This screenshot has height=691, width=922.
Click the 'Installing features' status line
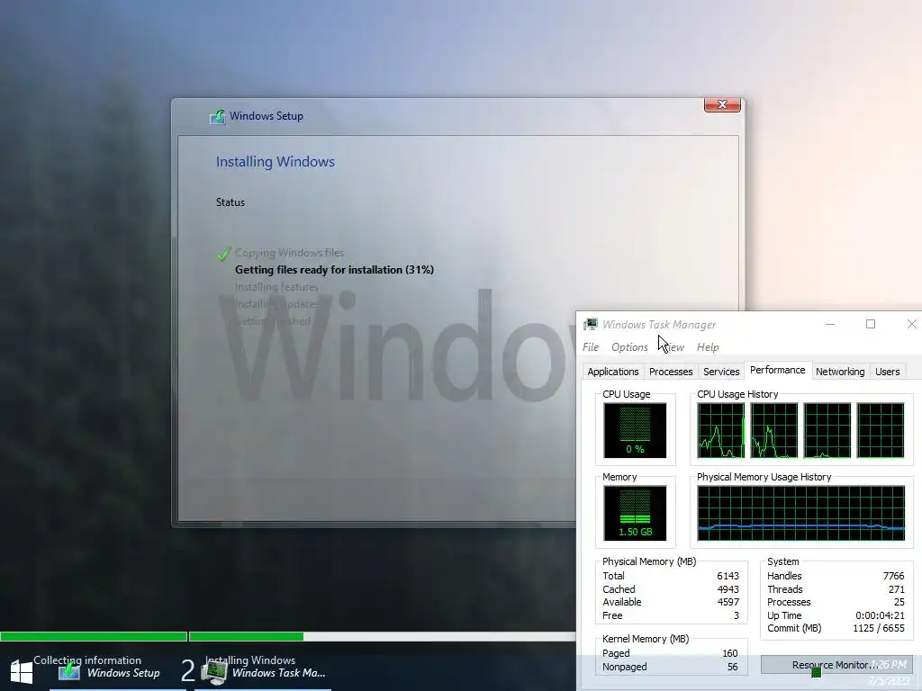coord(276,287)
